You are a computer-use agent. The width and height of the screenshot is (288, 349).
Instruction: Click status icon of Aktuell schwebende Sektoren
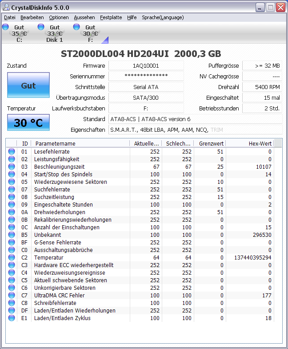(12, 280)
